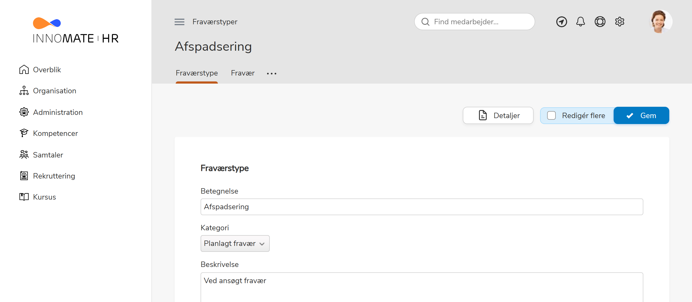The height and width of the screenshot is (302, 692).
Task: Click the Rekruttering portrait icon
Action: point(24,176)
